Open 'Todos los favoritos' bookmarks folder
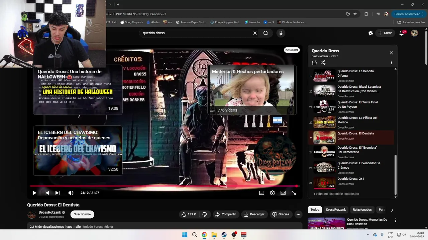This screenshot has width=428, height=240. 411,22
